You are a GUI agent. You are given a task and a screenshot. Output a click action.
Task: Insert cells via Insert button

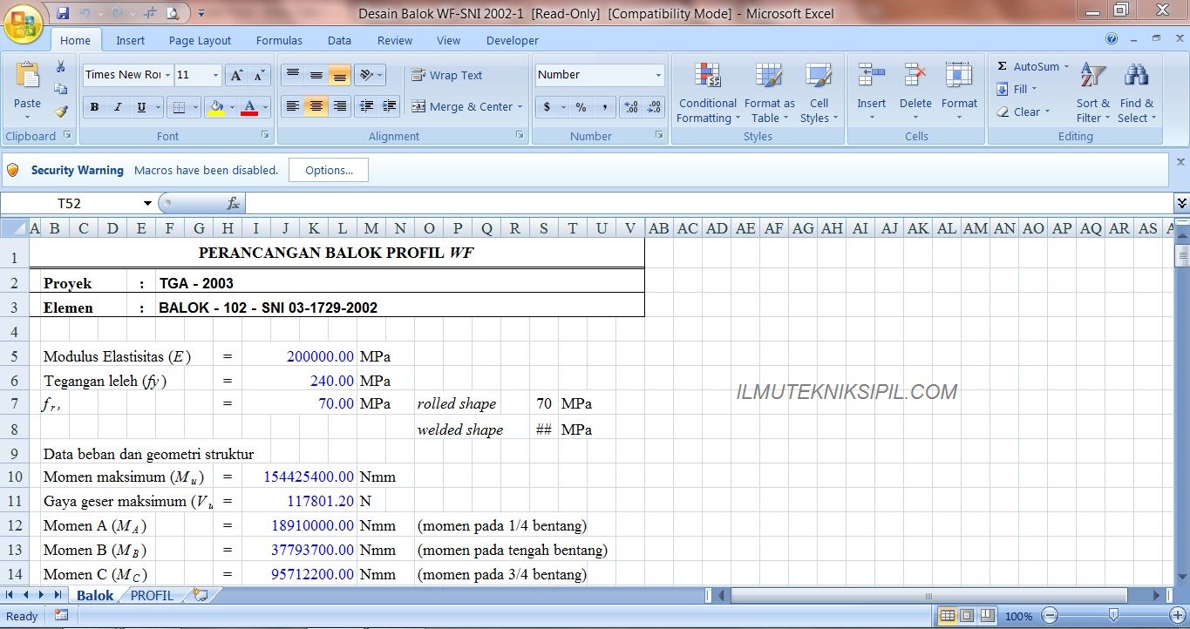[871, 93]
